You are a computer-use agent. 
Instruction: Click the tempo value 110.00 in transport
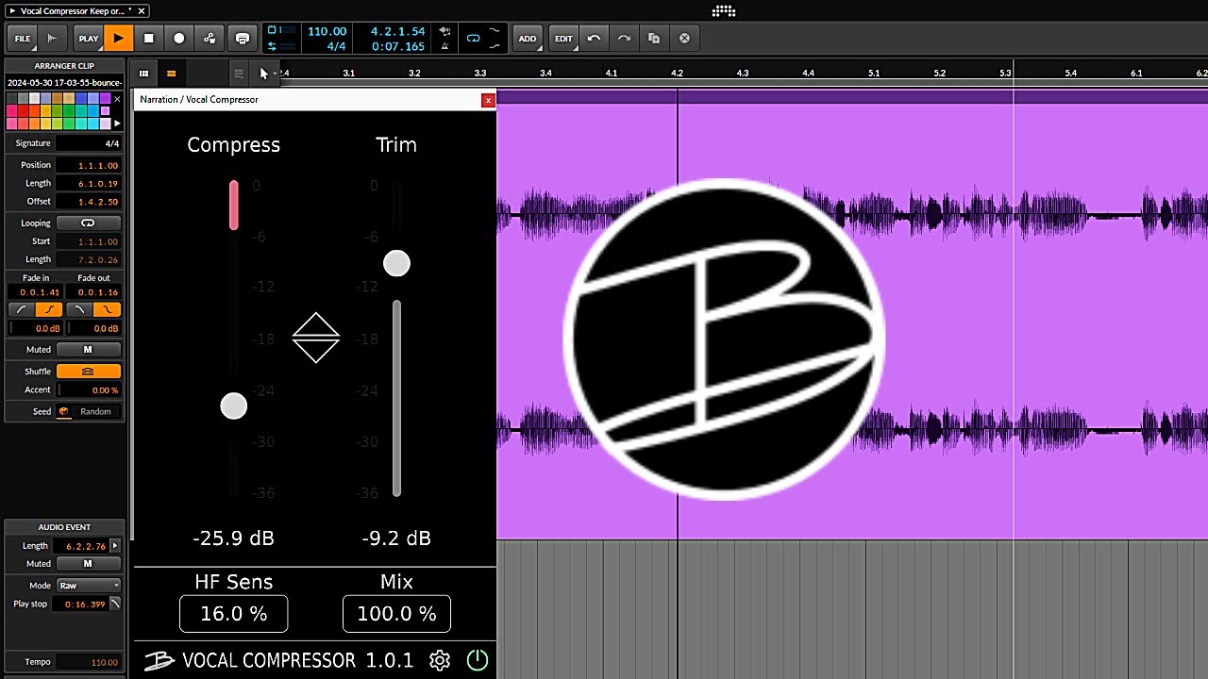click(327, 31)
